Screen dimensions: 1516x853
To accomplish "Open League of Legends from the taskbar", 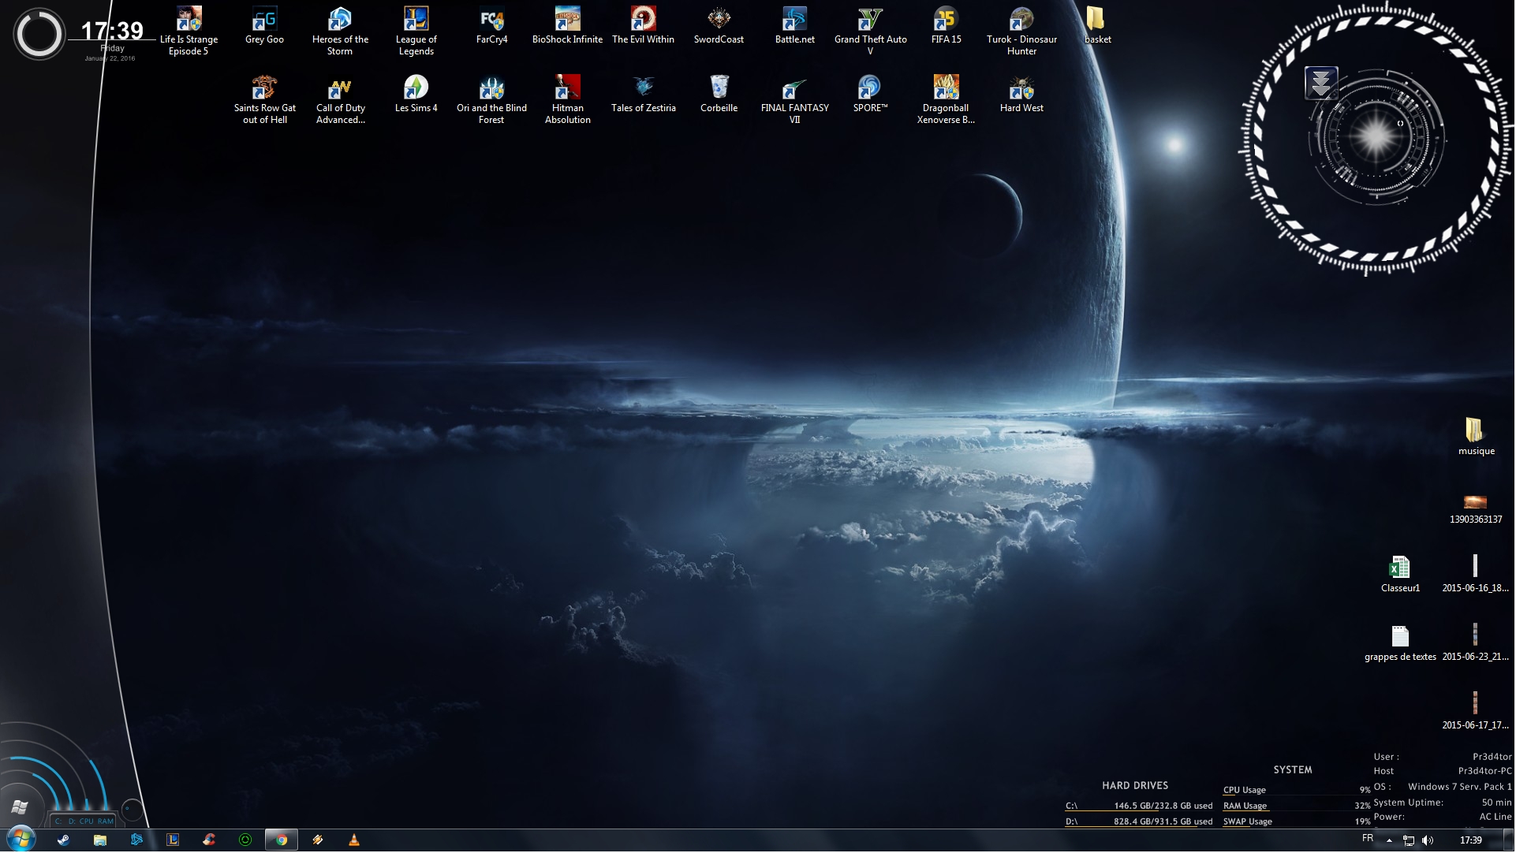I will click(x=173, y=841).
